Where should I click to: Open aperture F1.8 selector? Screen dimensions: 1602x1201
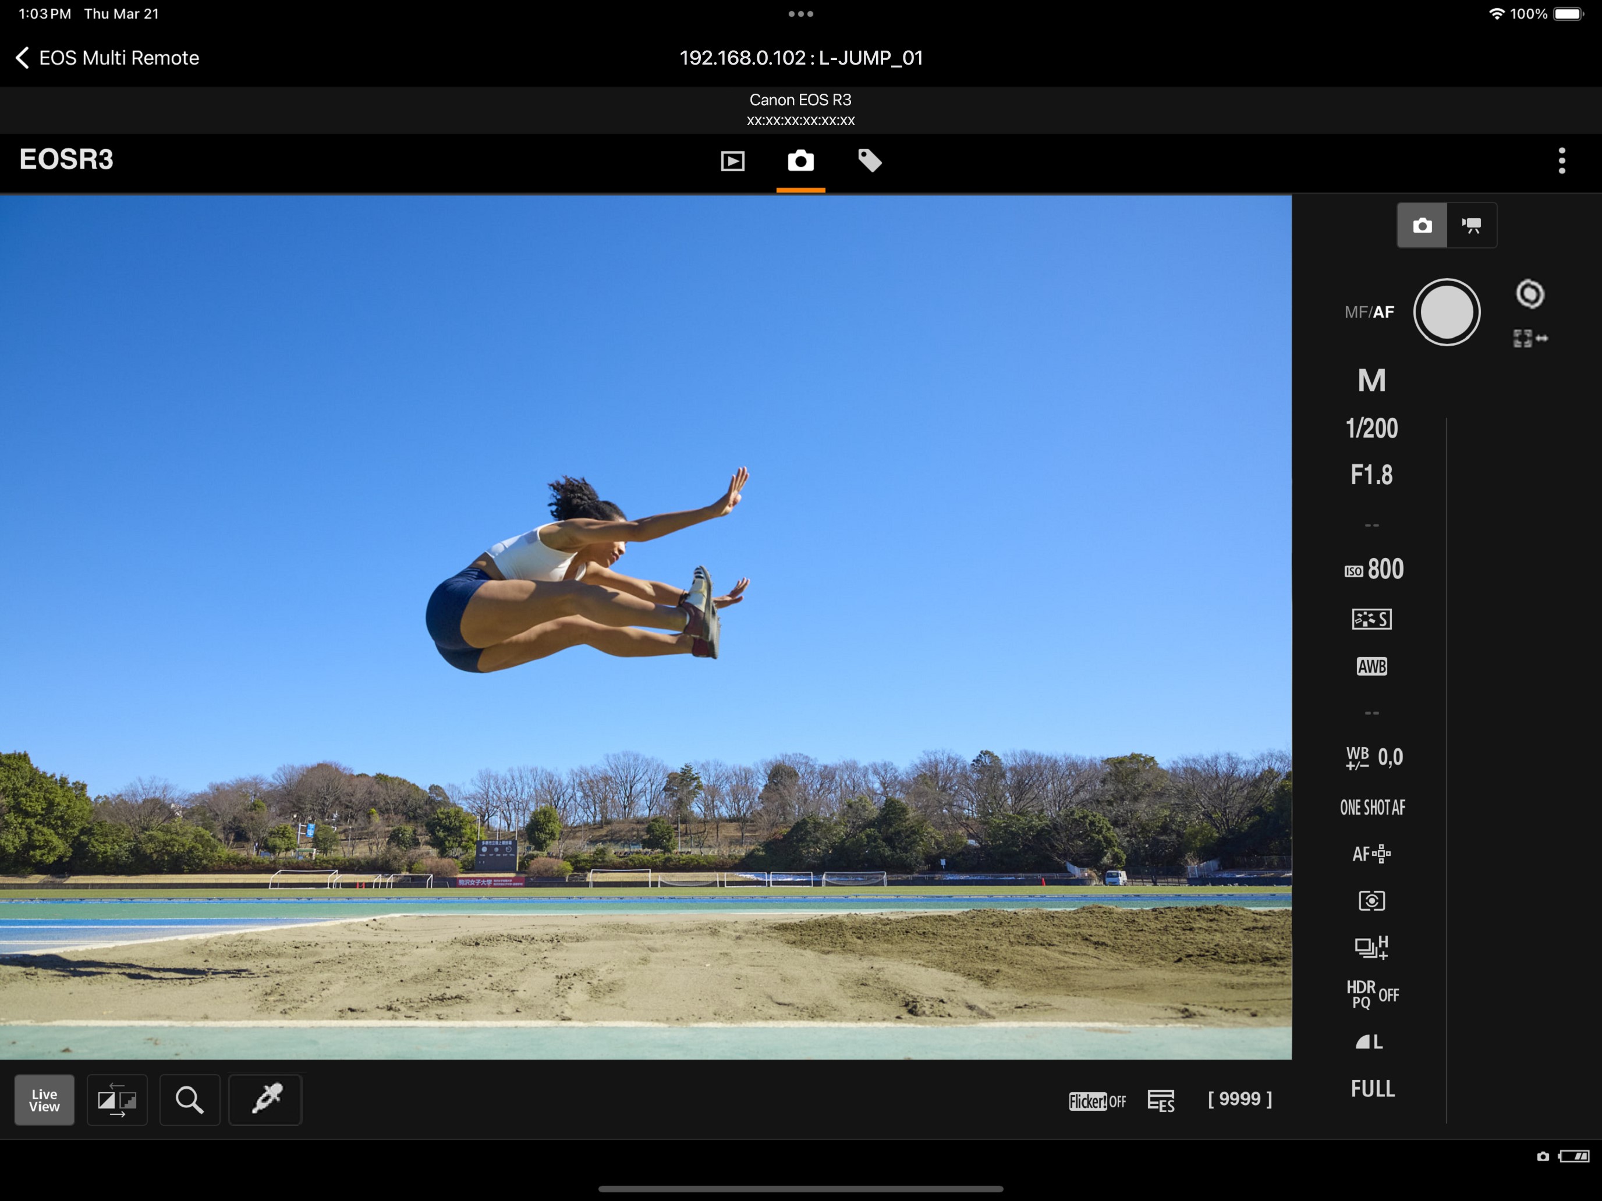coord(1371,475)
